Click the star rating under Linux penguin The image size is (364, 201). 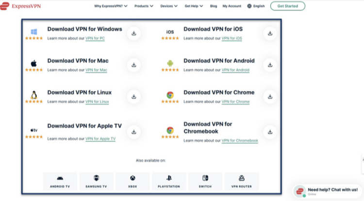[x=34, y=101]
